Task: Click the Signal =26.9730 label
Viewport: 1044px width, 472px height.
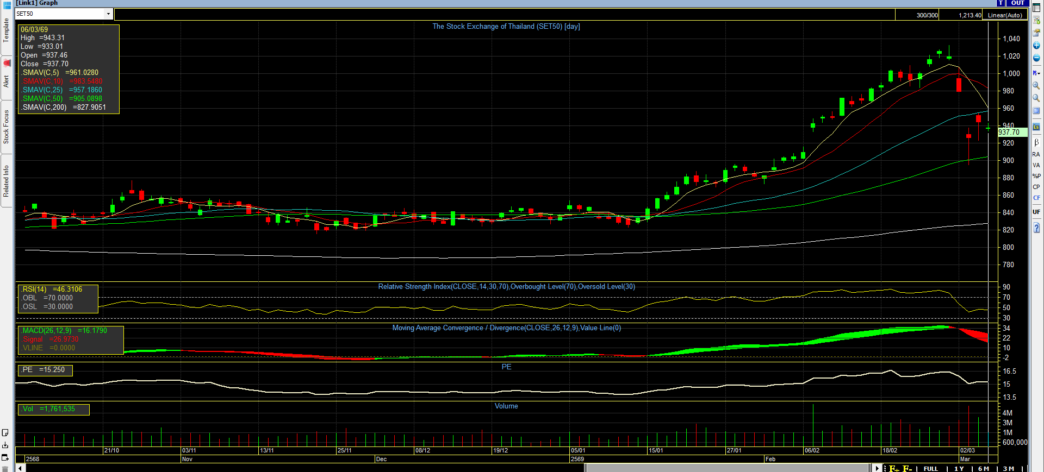Action: 51,339
